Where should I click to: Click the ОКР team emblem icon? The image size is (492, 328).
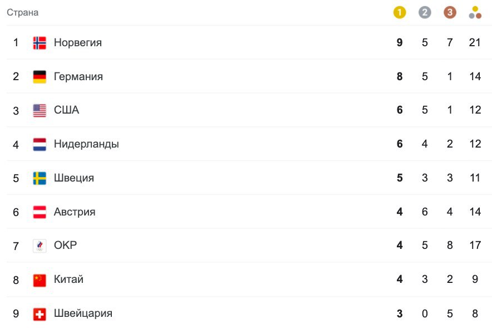40,246
